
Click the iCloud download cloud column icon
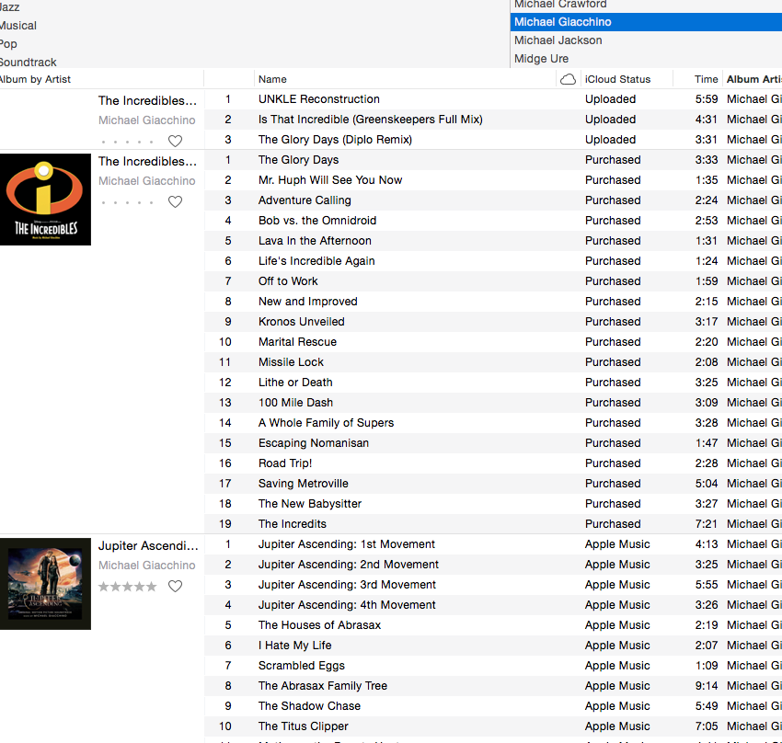pos(568,79)
